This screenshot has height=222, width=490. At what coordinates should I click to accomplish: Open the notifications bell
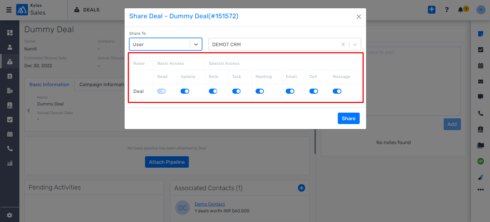[461, 10]
